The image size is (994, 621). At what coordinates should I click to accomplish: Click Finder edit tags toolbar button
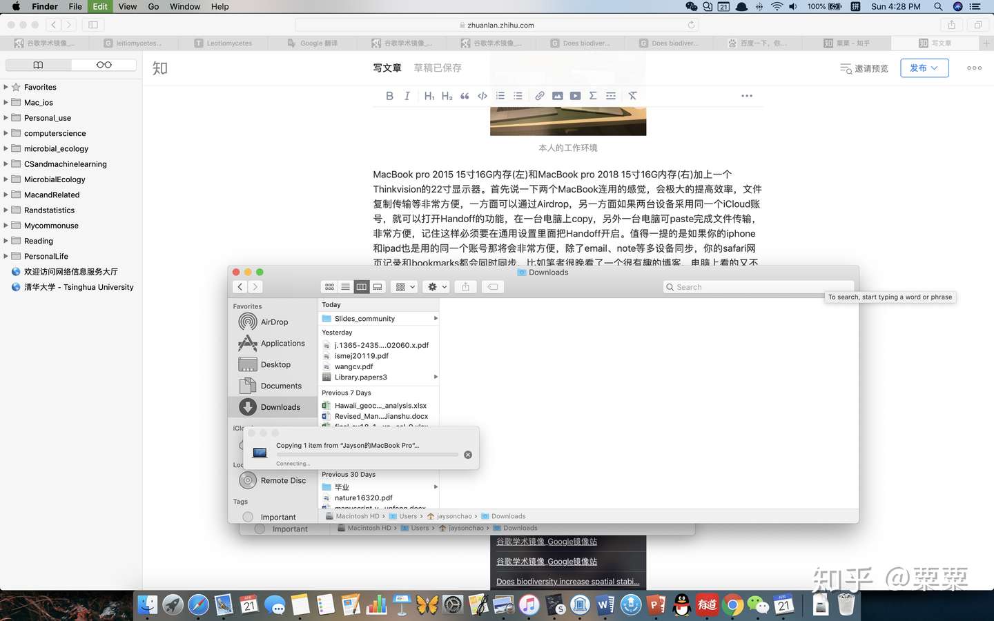[x=493, y=287]
